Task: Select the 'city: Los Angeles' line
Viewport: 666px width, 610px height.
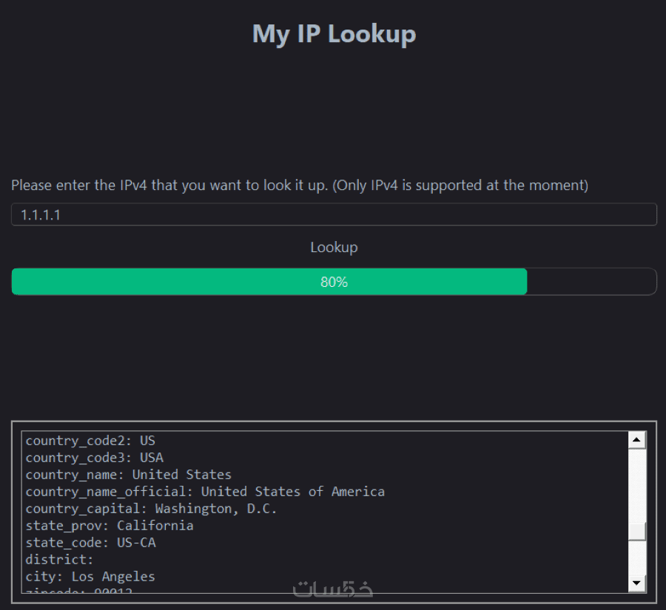Action: coord(90,577)
